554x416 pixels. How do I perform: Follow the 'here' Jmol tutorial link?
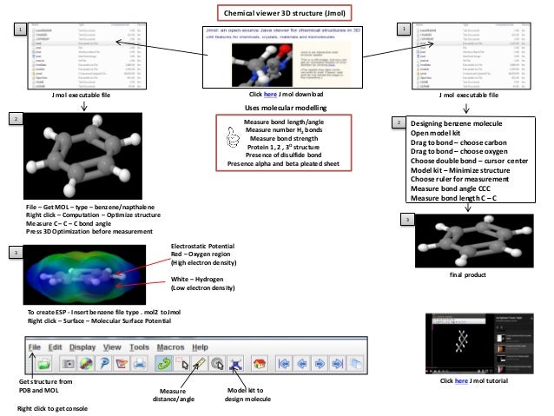[461, 380]
